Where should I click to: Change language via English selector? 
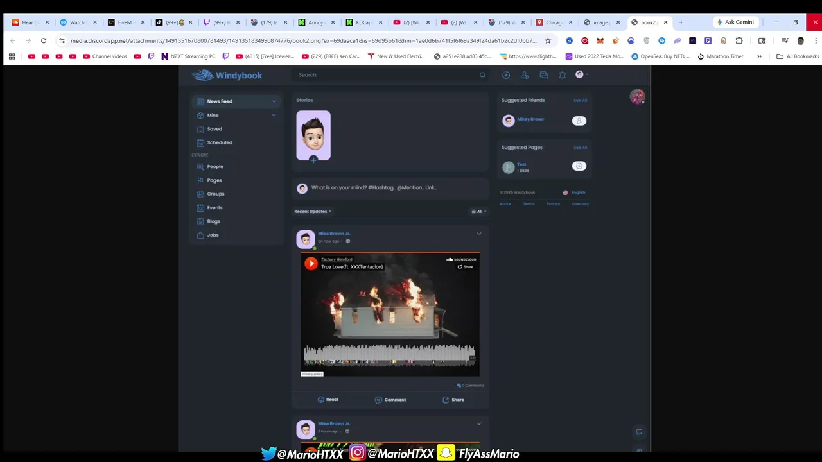574,193
